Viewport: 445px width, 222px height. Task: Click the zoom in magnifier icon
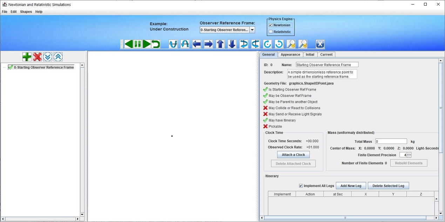click(x=291, y=44)
